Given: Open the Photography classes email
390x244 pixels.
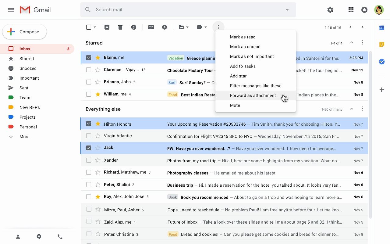Looking at the screenshot, I should pyautogui.click(x=224, y=173).
